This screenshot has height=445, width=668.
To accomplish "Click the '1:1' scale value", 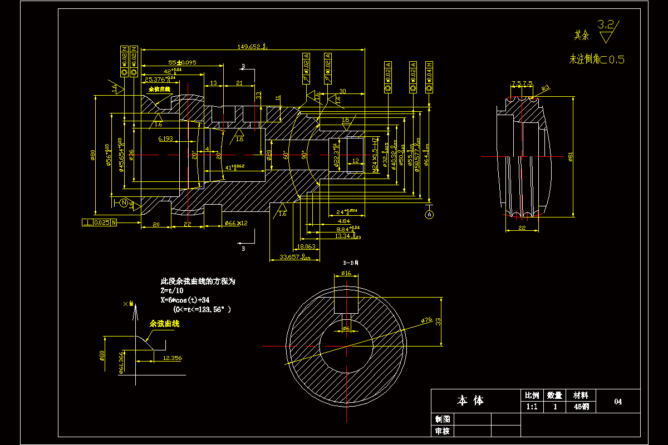I will pyautogui.click(x=532, y=407).
